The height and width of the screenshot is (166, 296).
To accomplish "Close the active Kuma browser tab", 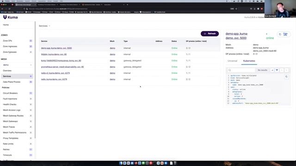I will pos(35,5).
